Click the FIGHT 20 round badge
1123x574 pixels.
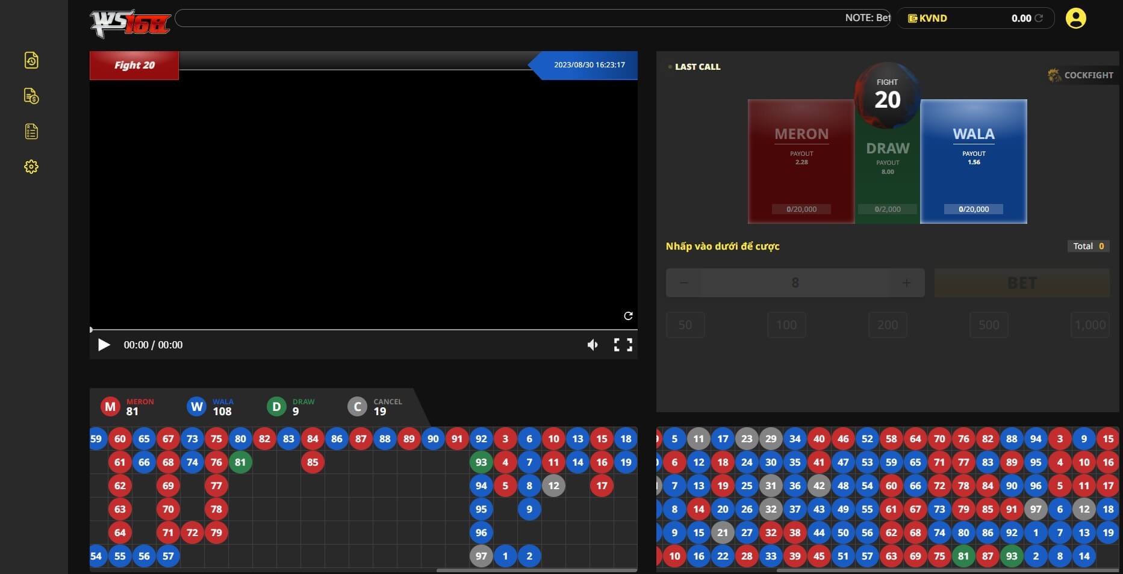tap(888, 94)
